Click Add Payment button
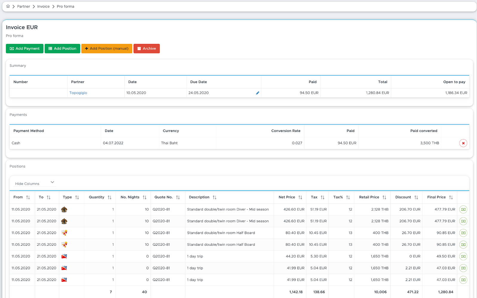 pyautogui.click(x=25, y=48)
